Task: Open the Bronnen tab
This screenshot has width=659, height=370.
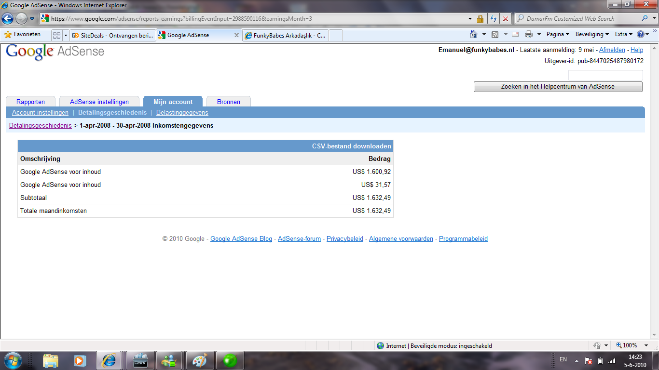Action: pyautogui.click(x=229, y=102)
